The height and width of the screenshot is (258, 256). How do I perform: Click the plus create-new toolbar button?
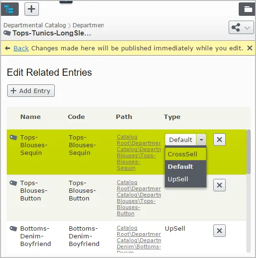click(x=32, y=9)
